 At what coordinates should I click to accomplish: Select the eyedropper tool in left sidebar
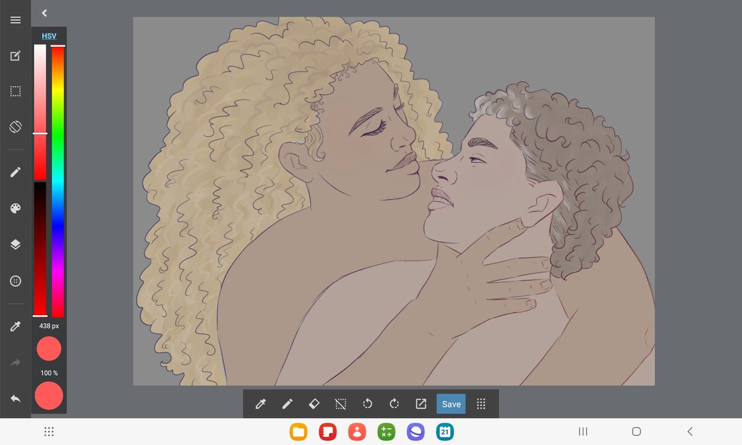coord(15,326)
